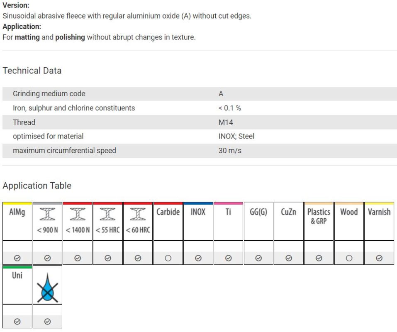Click the Application Table heading
This screenshot has width=397, height=332.
point(37,186)
